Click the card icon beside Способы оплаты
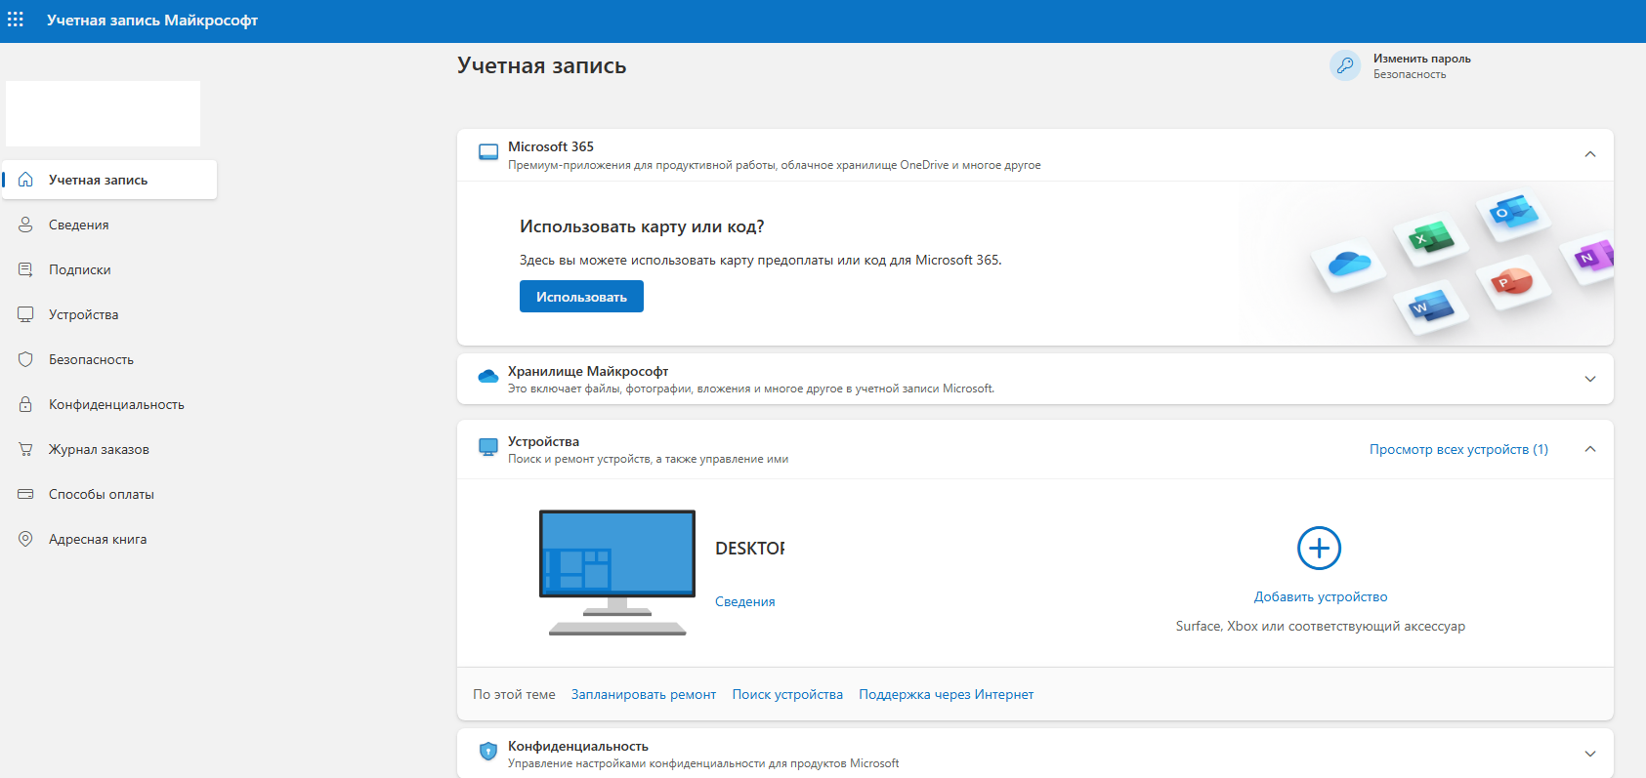This screenshot has height=778, width=1646. [26, 494]
